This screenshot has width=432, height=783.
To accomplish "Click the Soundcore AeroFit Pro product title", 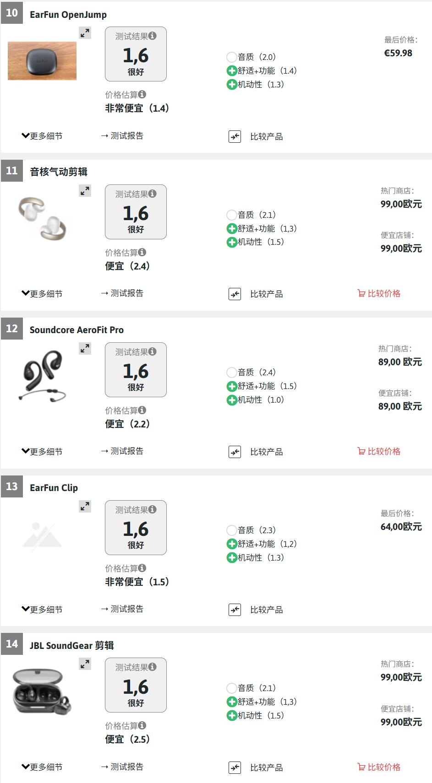I will coord(77,330).
